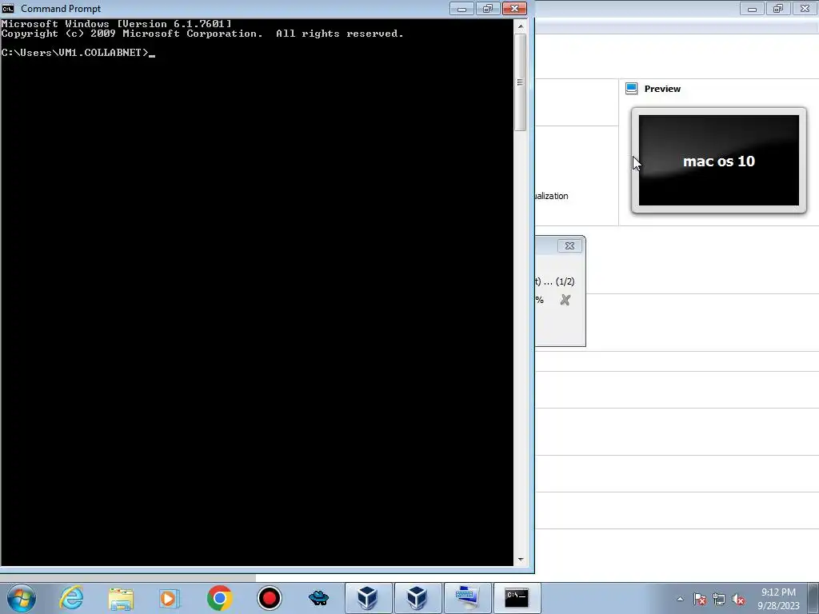
Task: Click the red record button taskbar icon
Action: [270, 598]
